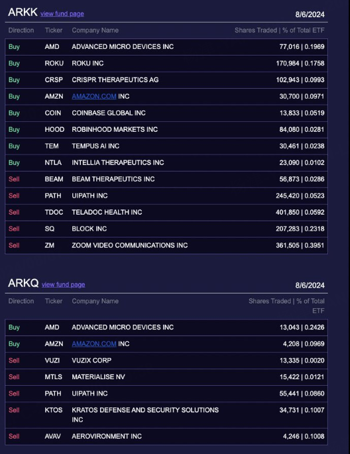Follow the AMAZON.COM link in ARKQ table

94,344
